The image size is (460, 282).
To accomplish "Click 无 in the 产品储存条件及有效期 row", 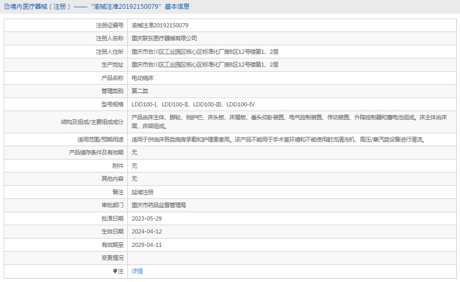I will (x=135, y=152).
